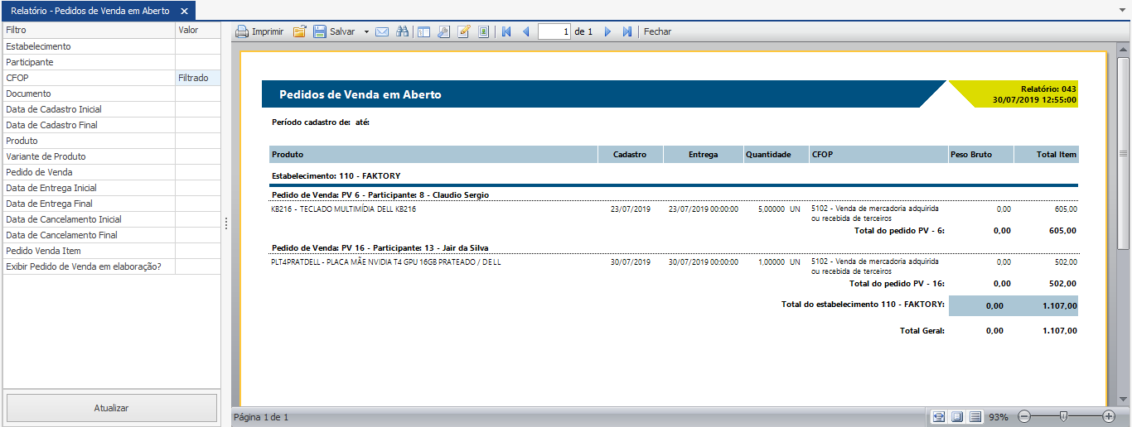Click the page number input field
Image resolution: width=1132 pixels, height=427 pixels.
pyautogui.click(x=554, y=31)
